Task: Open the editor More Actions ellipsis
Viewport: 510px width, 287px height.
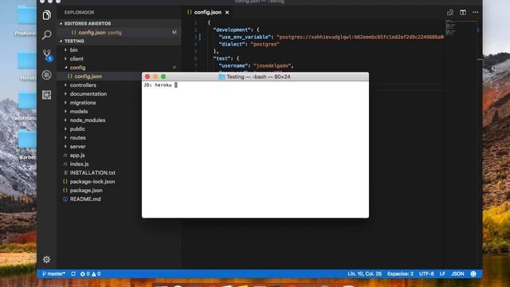Action: pyautogui.click(x=476, y=13)
